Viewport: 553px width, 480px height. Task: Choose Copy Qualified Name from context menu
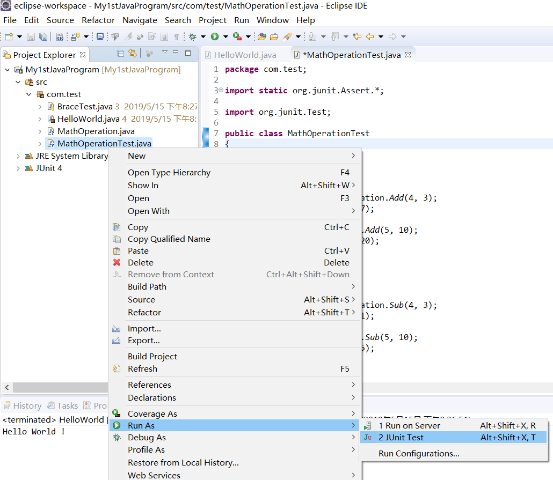[x=235, y=239]
